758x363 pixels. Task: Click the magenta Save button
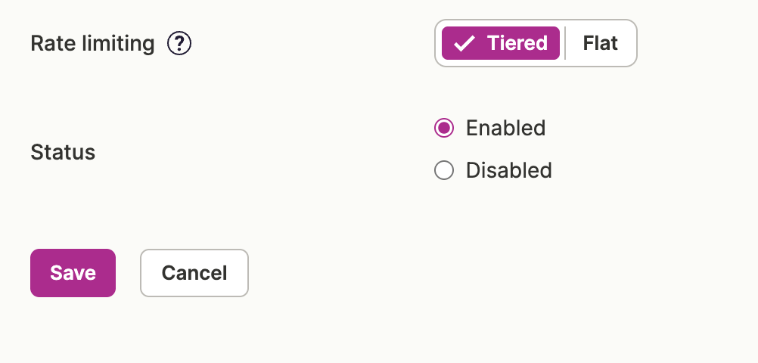(x=73, y=273)
